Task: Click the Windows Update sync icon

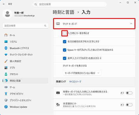Action: (x=6, y=107)
